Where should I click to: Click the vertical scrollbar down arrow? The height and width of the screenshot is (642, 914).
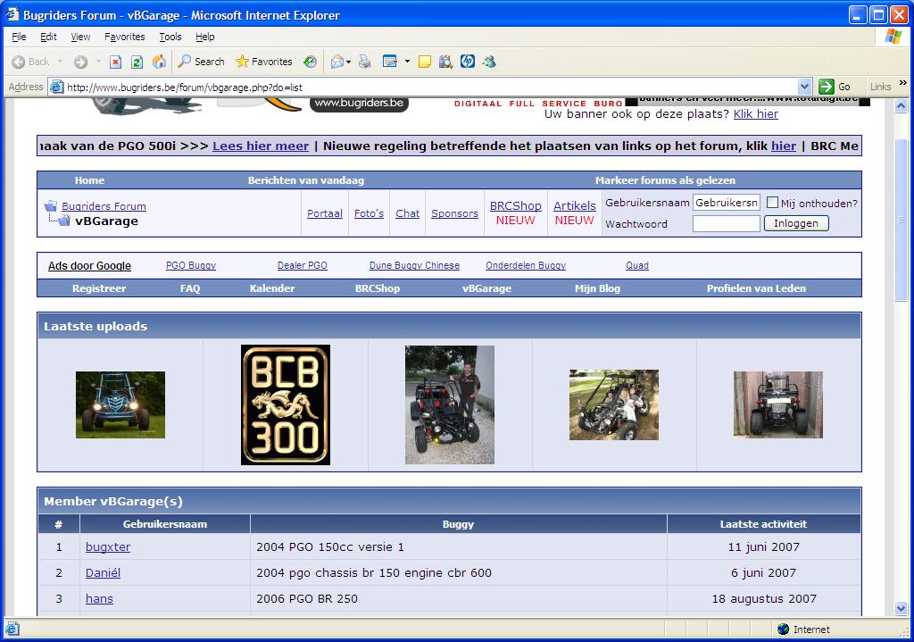[x=901, y=608]
